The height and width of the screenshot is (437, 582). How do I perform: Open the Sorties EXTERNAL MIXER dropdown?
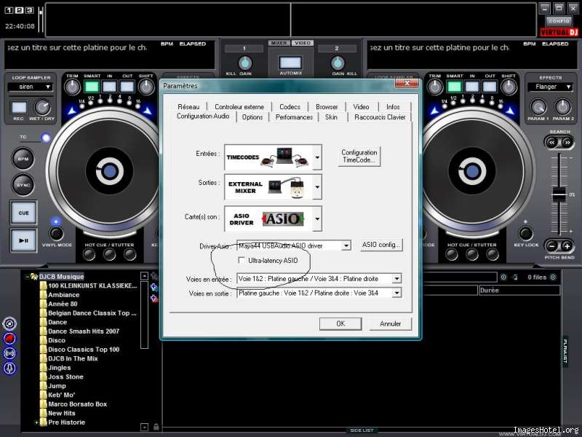(x=317, y=187)
